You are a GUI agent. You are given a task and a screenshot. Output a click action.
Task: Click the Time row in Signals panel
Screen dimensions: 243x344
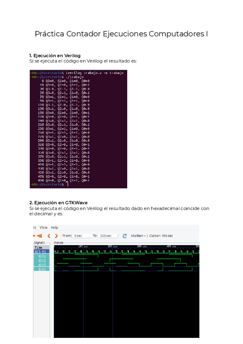click(x=42, y=247)
